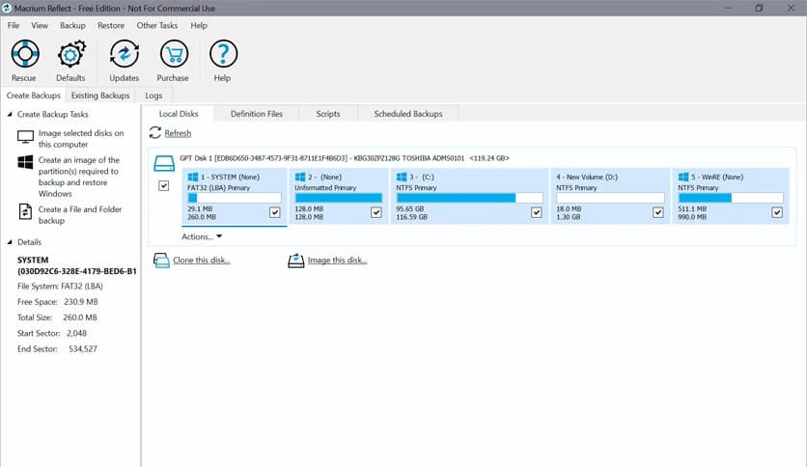The image size is (807, 467).
Task: Minimize the Macrium Reflect window
Action: [x=728, y=9]
